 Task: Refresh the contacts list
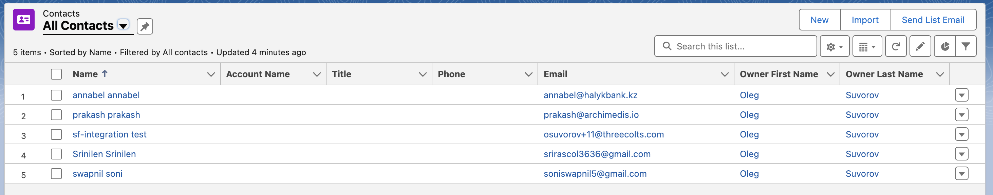click(896, 46)
